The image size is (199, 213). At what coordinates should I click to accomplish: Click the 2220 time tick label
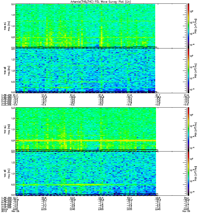click(44, 210)
